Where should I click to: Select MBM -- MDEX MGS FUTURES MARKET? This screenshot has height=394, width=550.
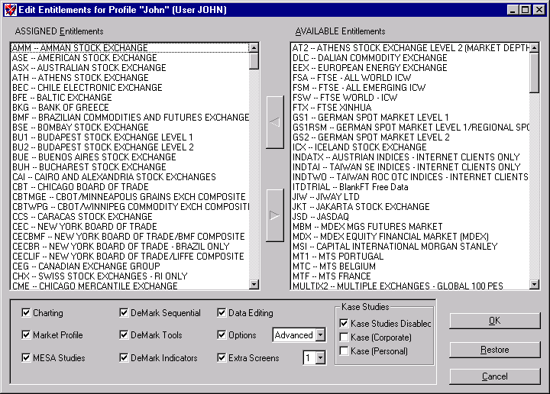click(x=410, y=227)
